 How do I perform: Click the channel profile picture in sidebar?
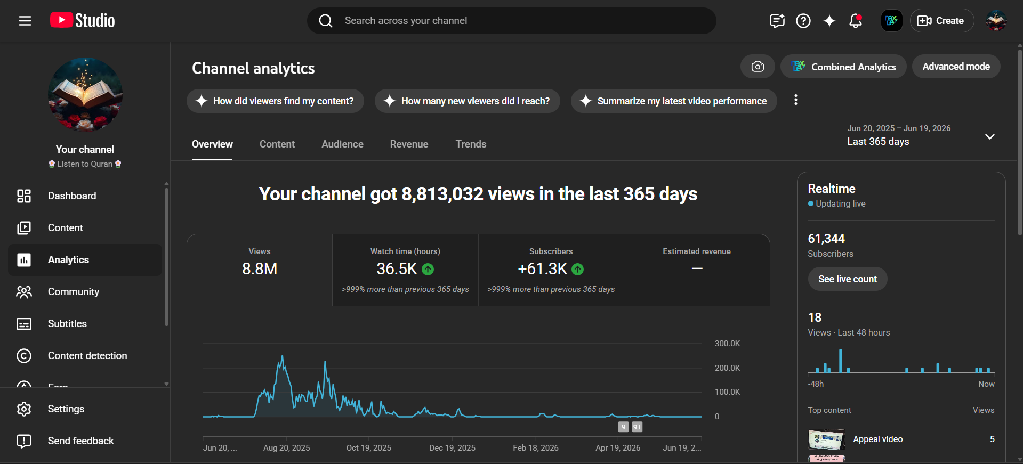[85, 95]
